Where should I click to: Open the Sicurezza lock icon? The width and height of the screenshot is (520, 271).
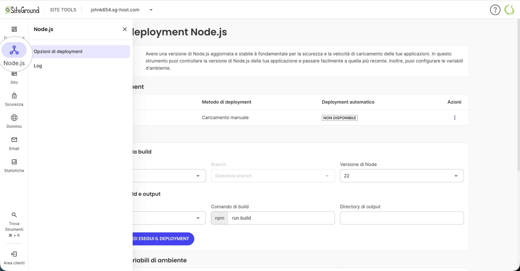[x=14, y=95]
